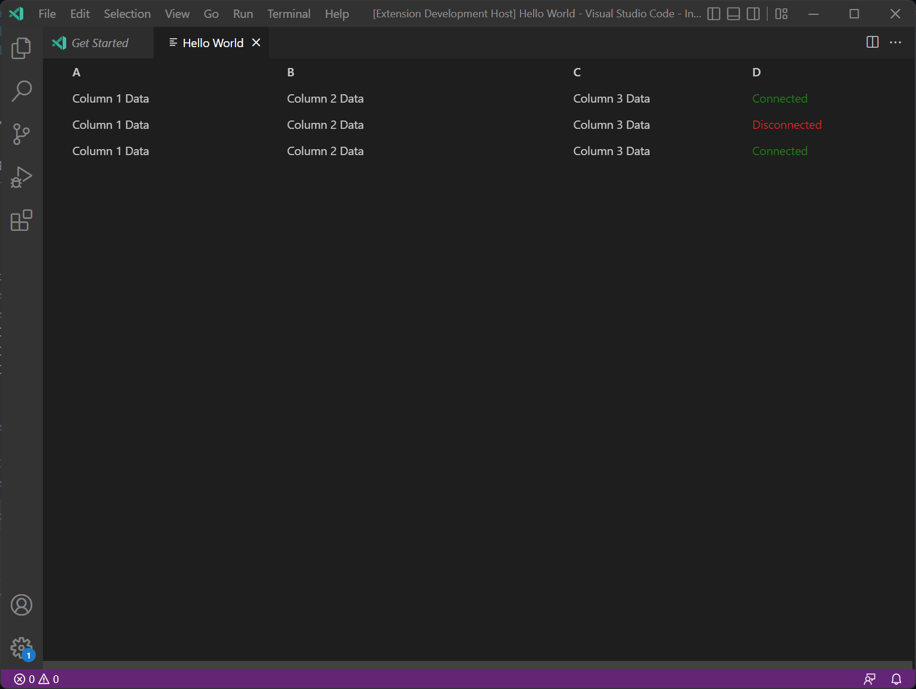Toggle the primary sidebar visibility
The image size is (916, 689).
coord(713,13)
